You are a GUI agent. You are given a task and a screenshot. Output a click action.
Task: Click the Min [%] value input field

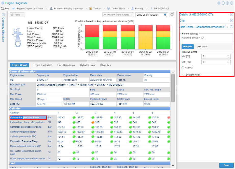pos(214,56)
